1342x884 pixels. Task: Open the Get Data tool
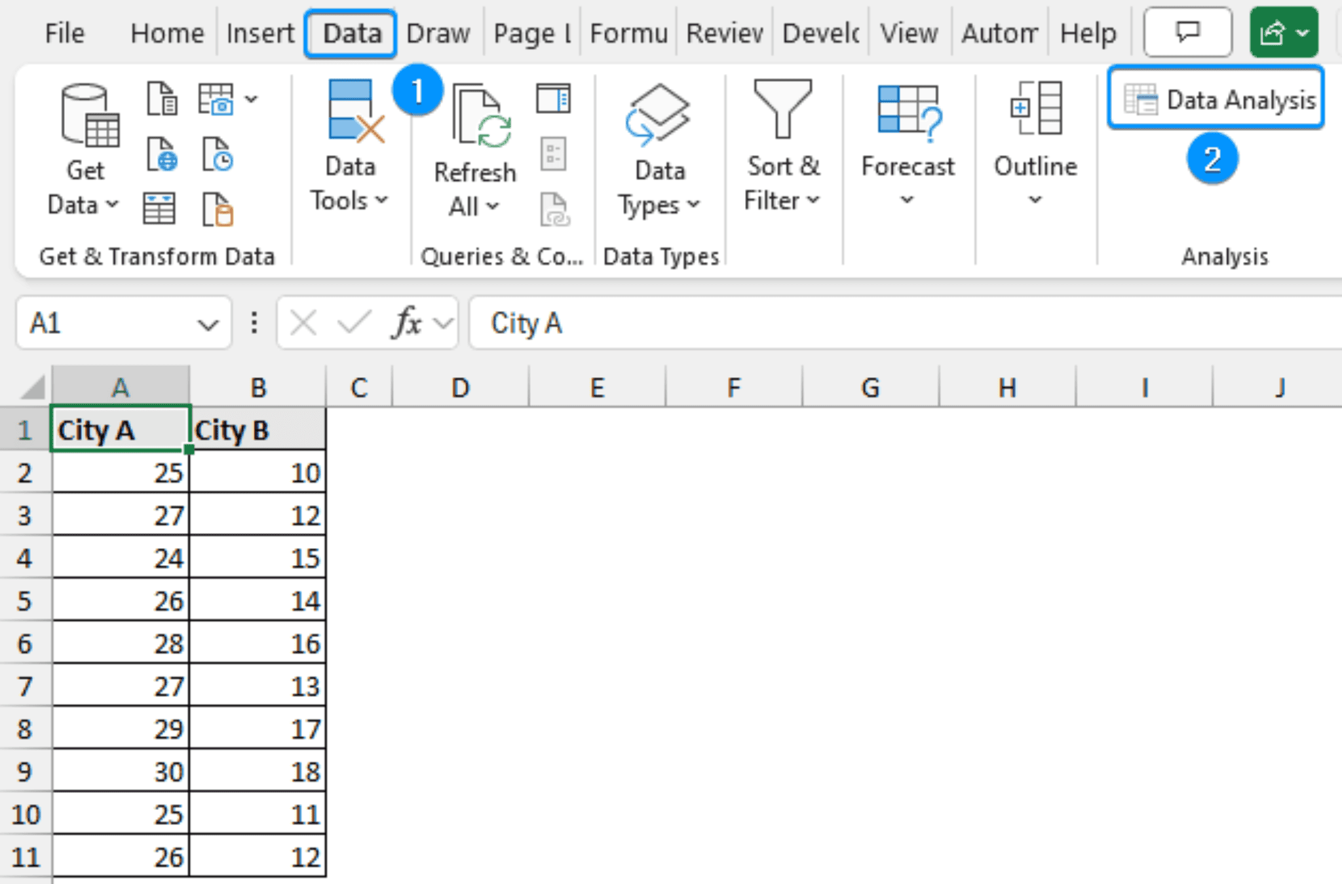(x=84, y=151)
